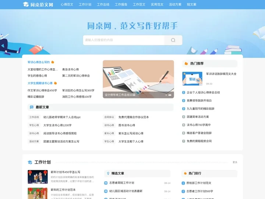Image resolution: width=265 pixels, height=199 pixels.
Task: Click rank 1 badge beside 质检部工作计划范文
Action: pos(183,183)
